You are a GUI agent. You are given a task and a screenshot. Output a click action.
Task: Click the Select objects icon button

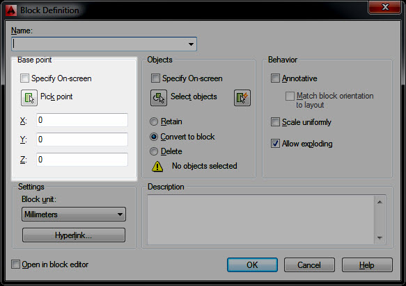[159, 98]
